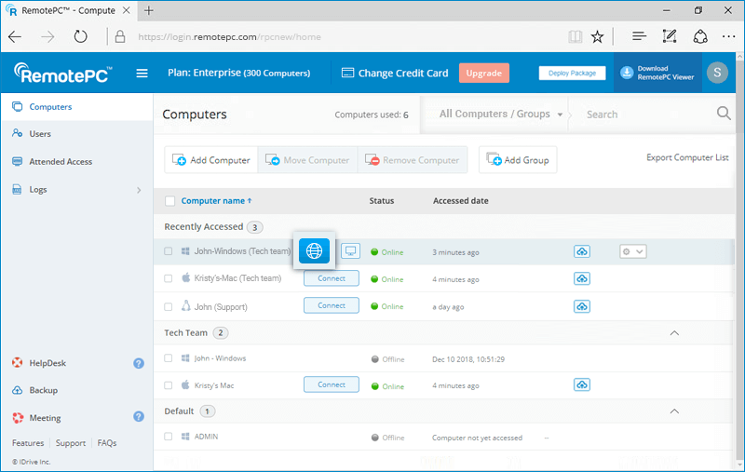745x472 pixels.
Task: Click the site lock icon
Action: (120, 36)
